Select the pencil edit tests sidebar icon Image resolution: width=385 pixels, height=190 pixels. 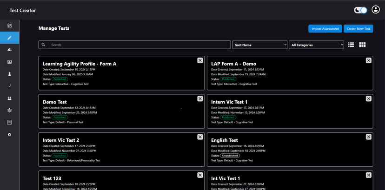point(10,38)
